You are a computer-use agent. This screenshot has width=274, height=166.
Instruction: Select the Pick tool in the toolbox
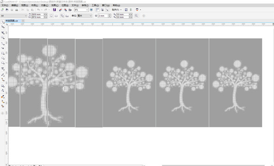[3, 22]
